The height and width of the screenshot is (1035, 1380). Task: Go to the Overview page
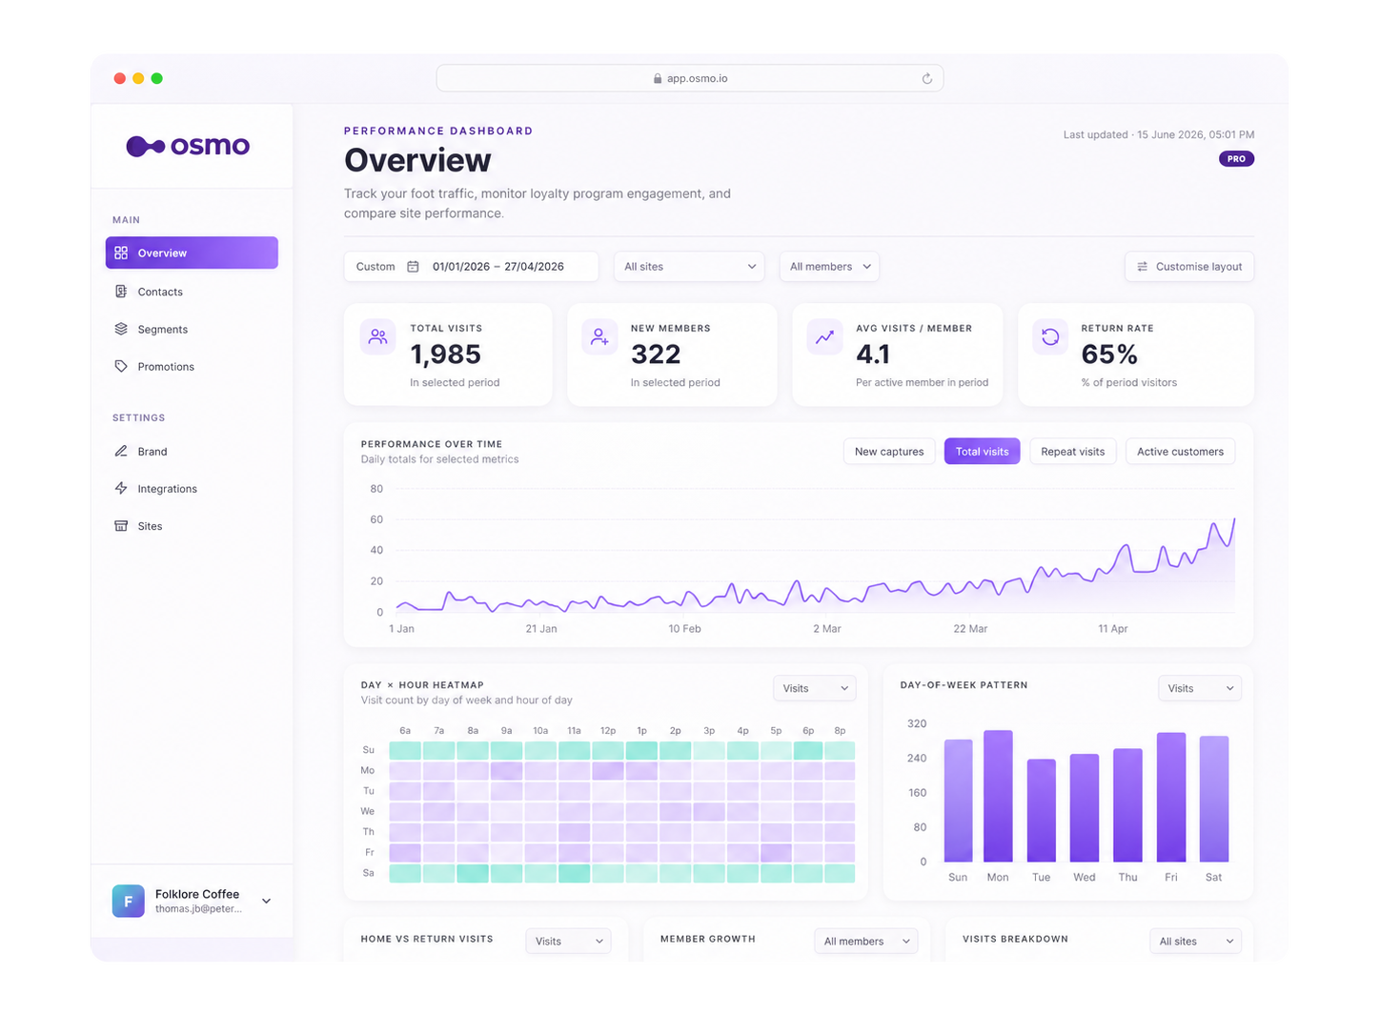coord(192,253)
